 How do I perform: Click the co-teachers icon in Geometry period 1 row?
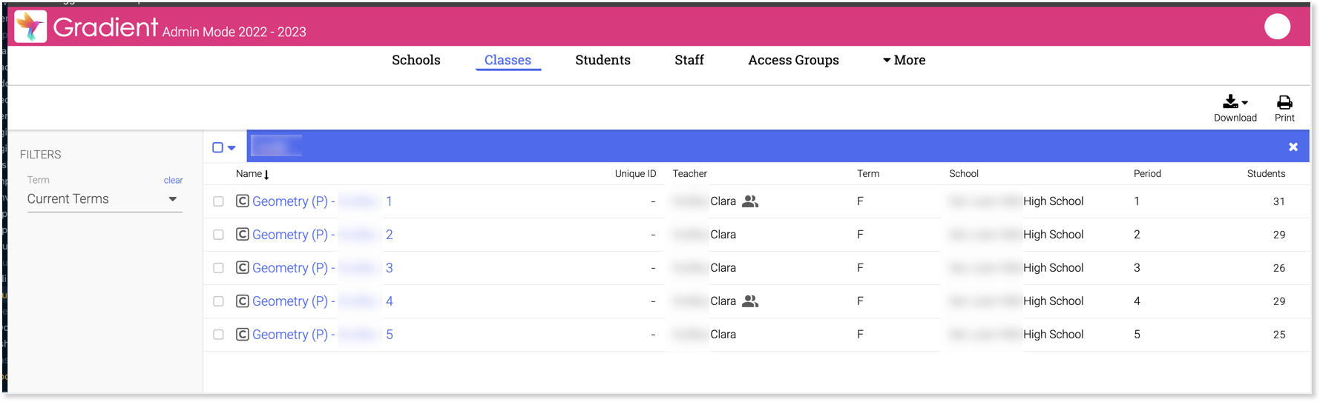[750, 201]
